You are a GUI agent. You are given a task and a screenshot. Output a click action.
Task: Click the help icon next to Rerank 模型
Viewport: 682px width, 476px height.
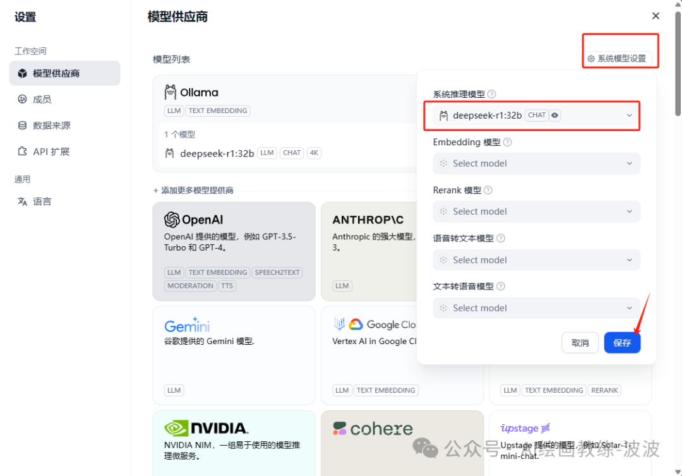[x=488, y=190]
